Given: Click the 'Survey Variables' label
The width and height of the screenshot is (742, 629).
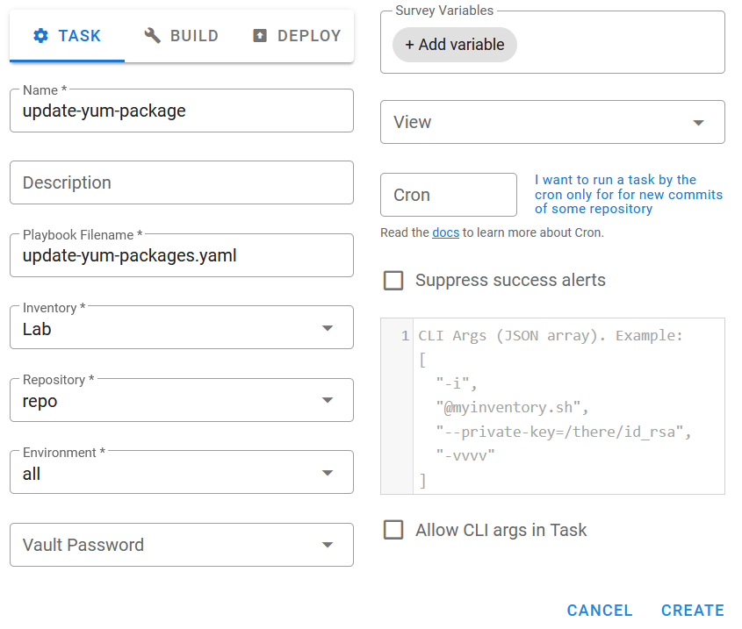Looking at the screenshot, I should point(444,11).
